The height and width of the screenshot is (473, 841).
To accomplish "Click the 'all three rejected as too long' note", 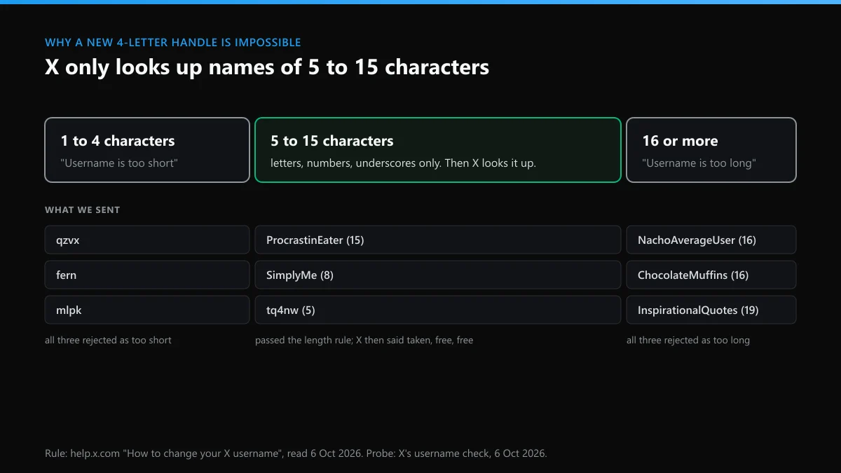I will click(x=688, y=340).
